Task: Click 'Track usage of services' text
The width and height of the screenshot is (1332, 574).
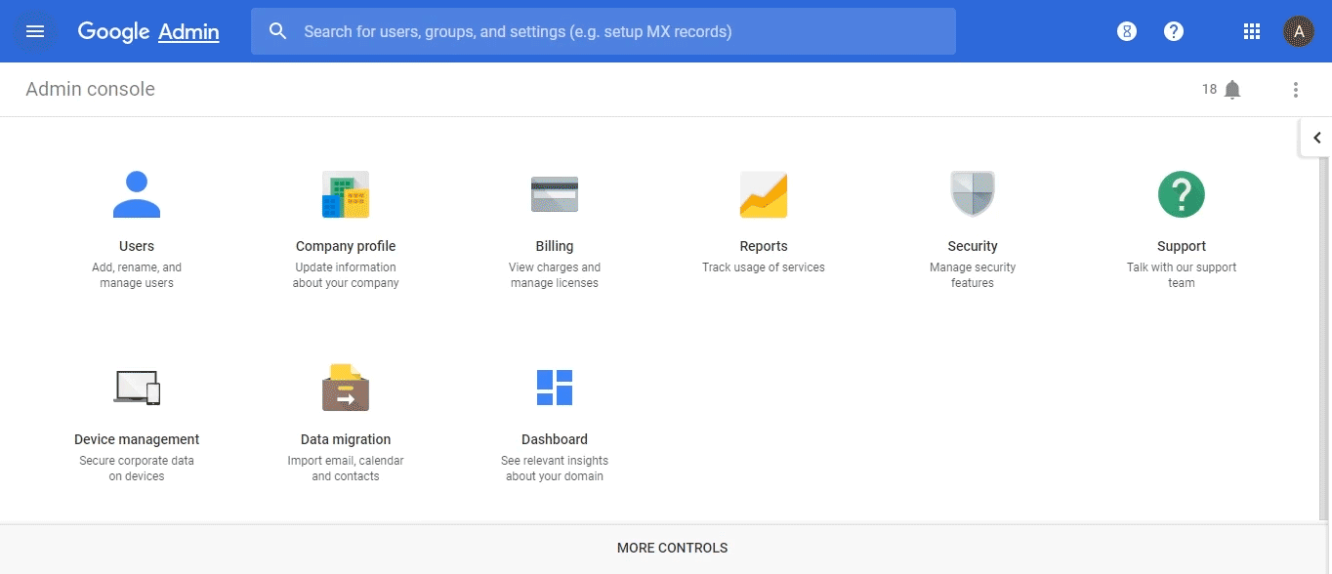Action: (764, 267)
